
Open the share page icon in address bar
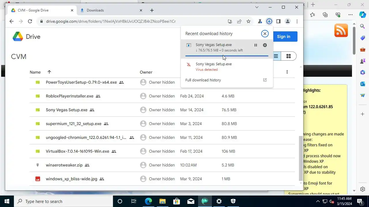click(x=239, y=21)
